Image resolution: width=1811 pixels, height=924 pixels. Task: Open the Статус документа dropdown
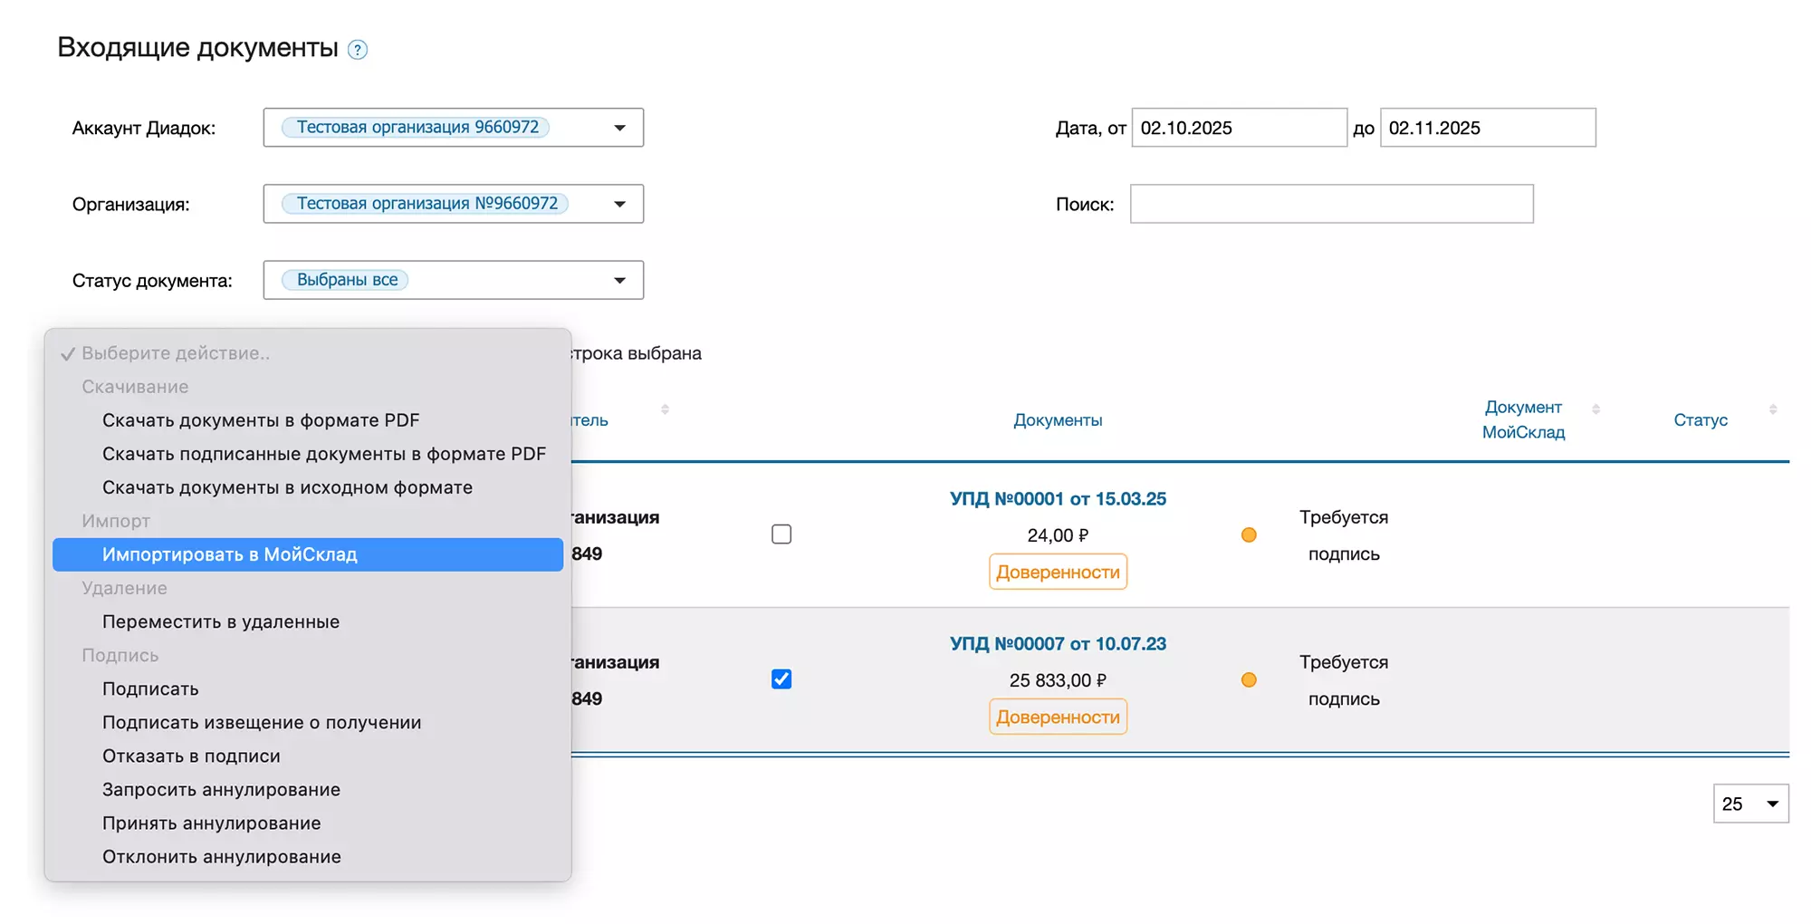click(453, 280)
